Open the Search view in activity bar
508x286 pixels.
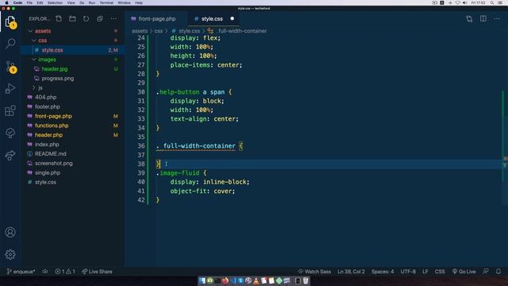pyautogui.click(x=10, y=44)
